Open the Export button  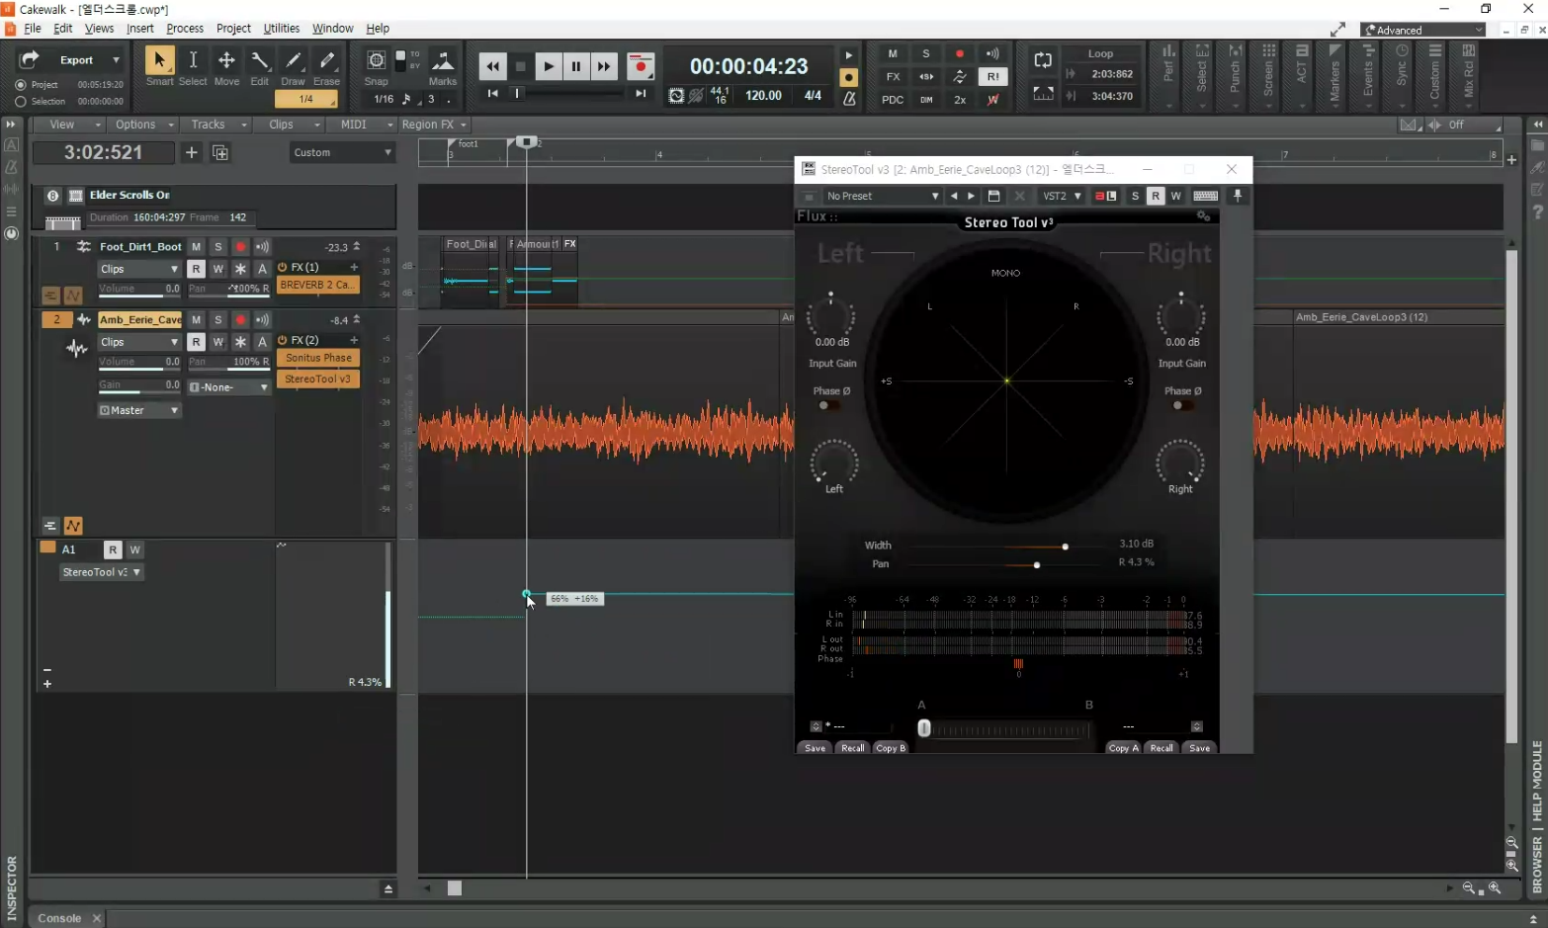point(67,60)
